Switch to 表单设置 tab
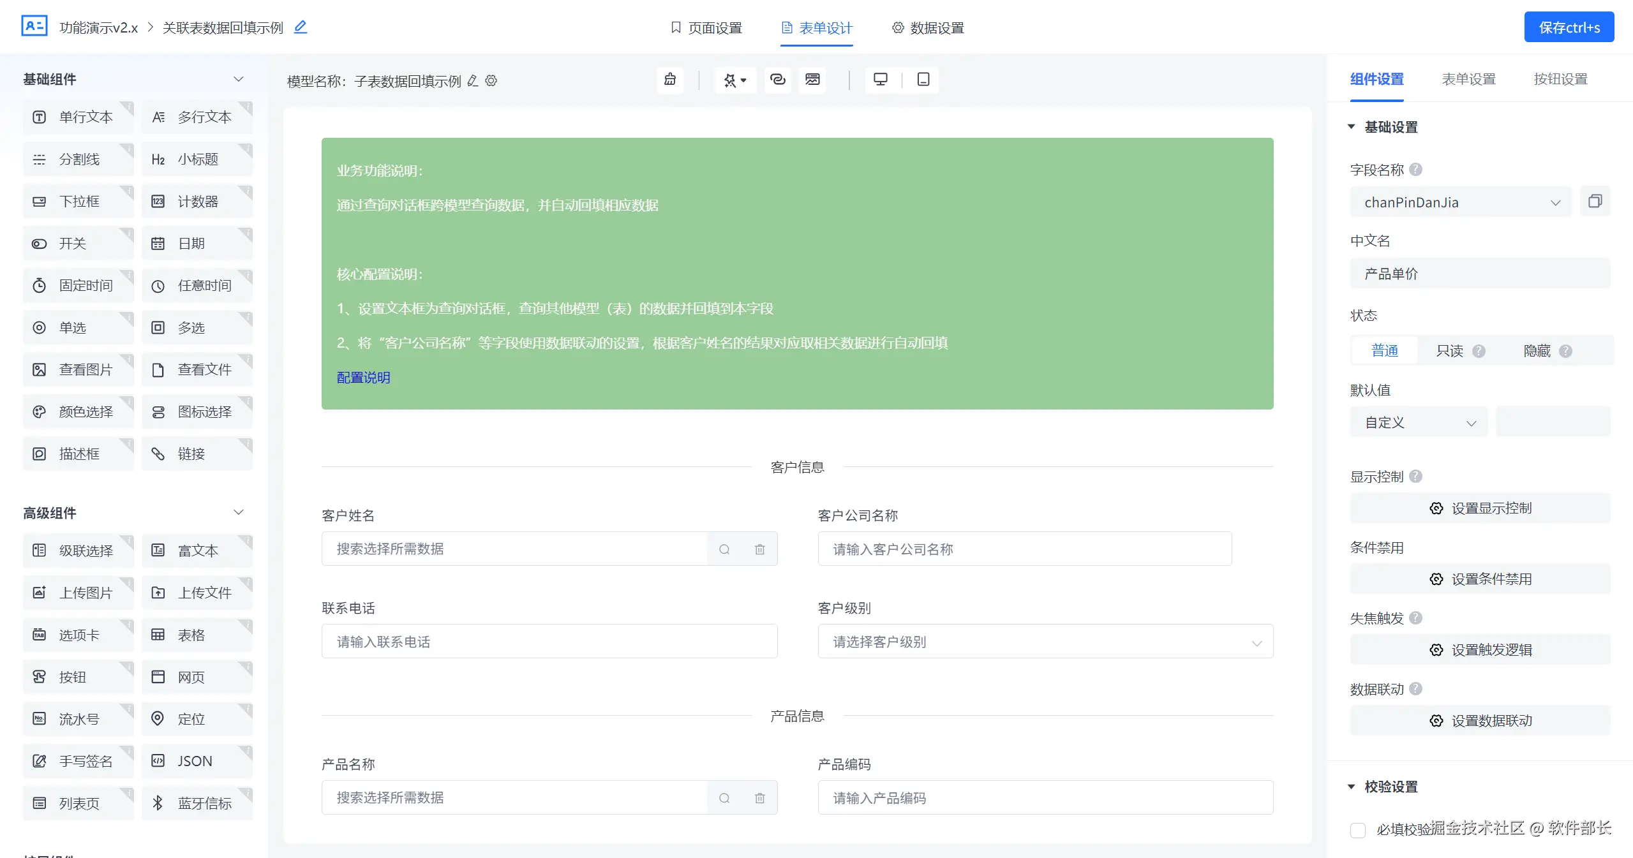Viewport: 1633px width, 858px height. (1468, 79)
